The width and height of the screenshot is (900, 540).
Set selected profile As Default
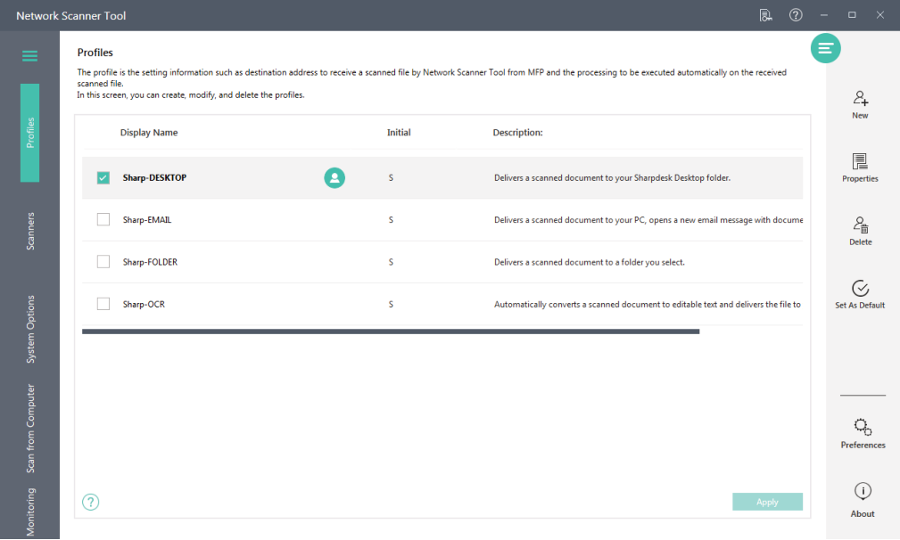(860, 295)
